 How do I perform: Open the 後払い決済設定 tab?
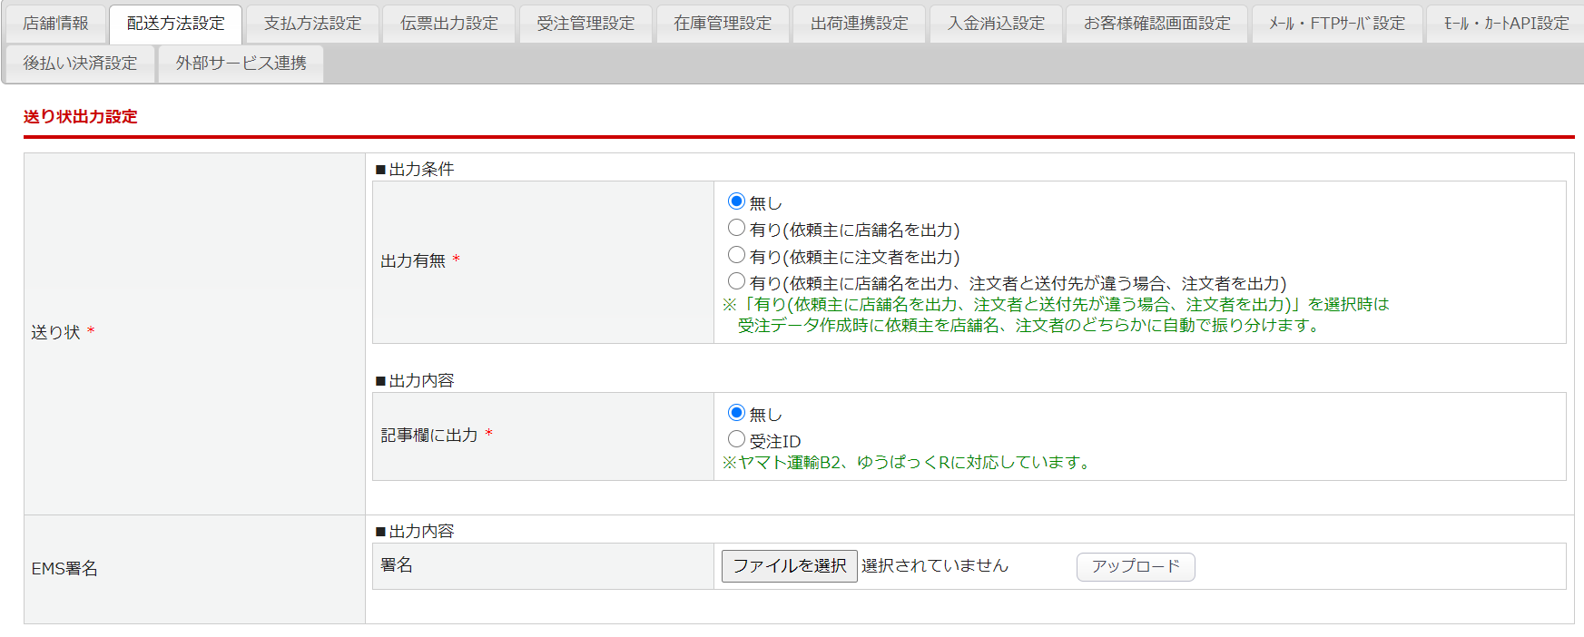tap(80, 64)
